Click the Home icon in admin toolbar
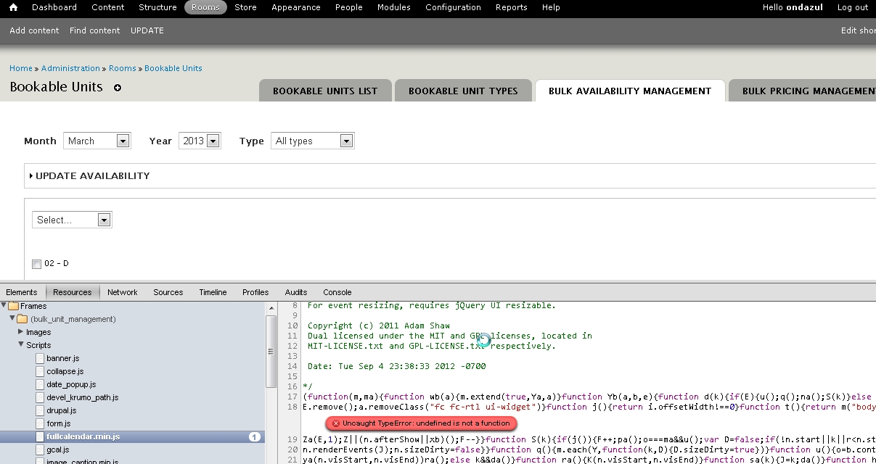This screenshot has width=876, height=464. pyautogui.click(x=13, y=7)
